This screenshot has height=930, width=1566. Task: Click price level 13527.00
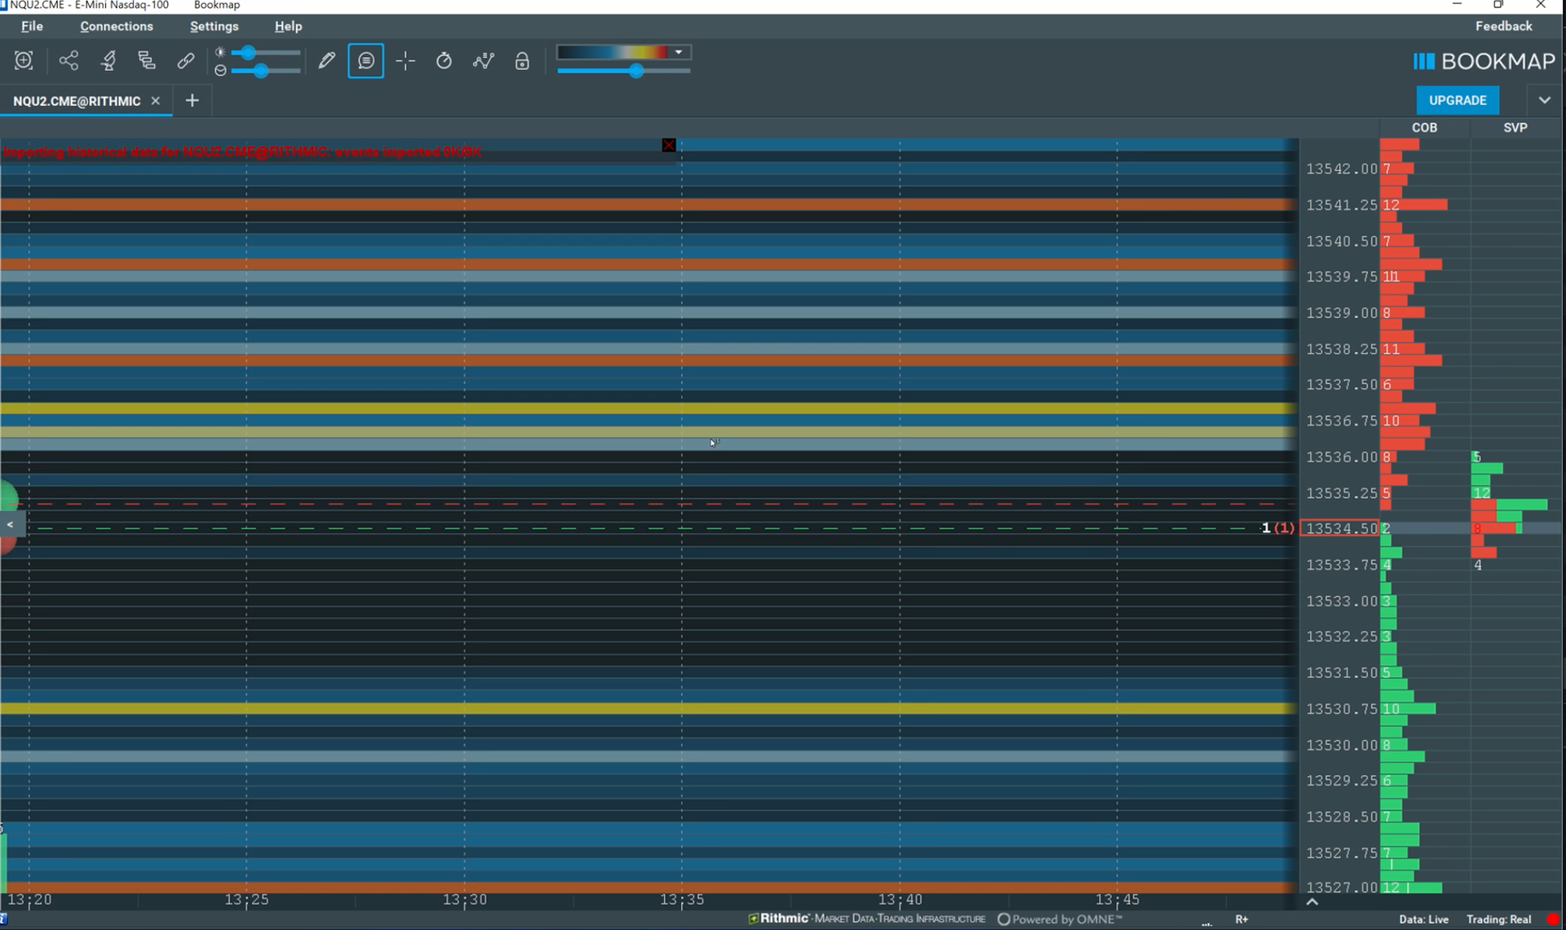[1342, 887]
